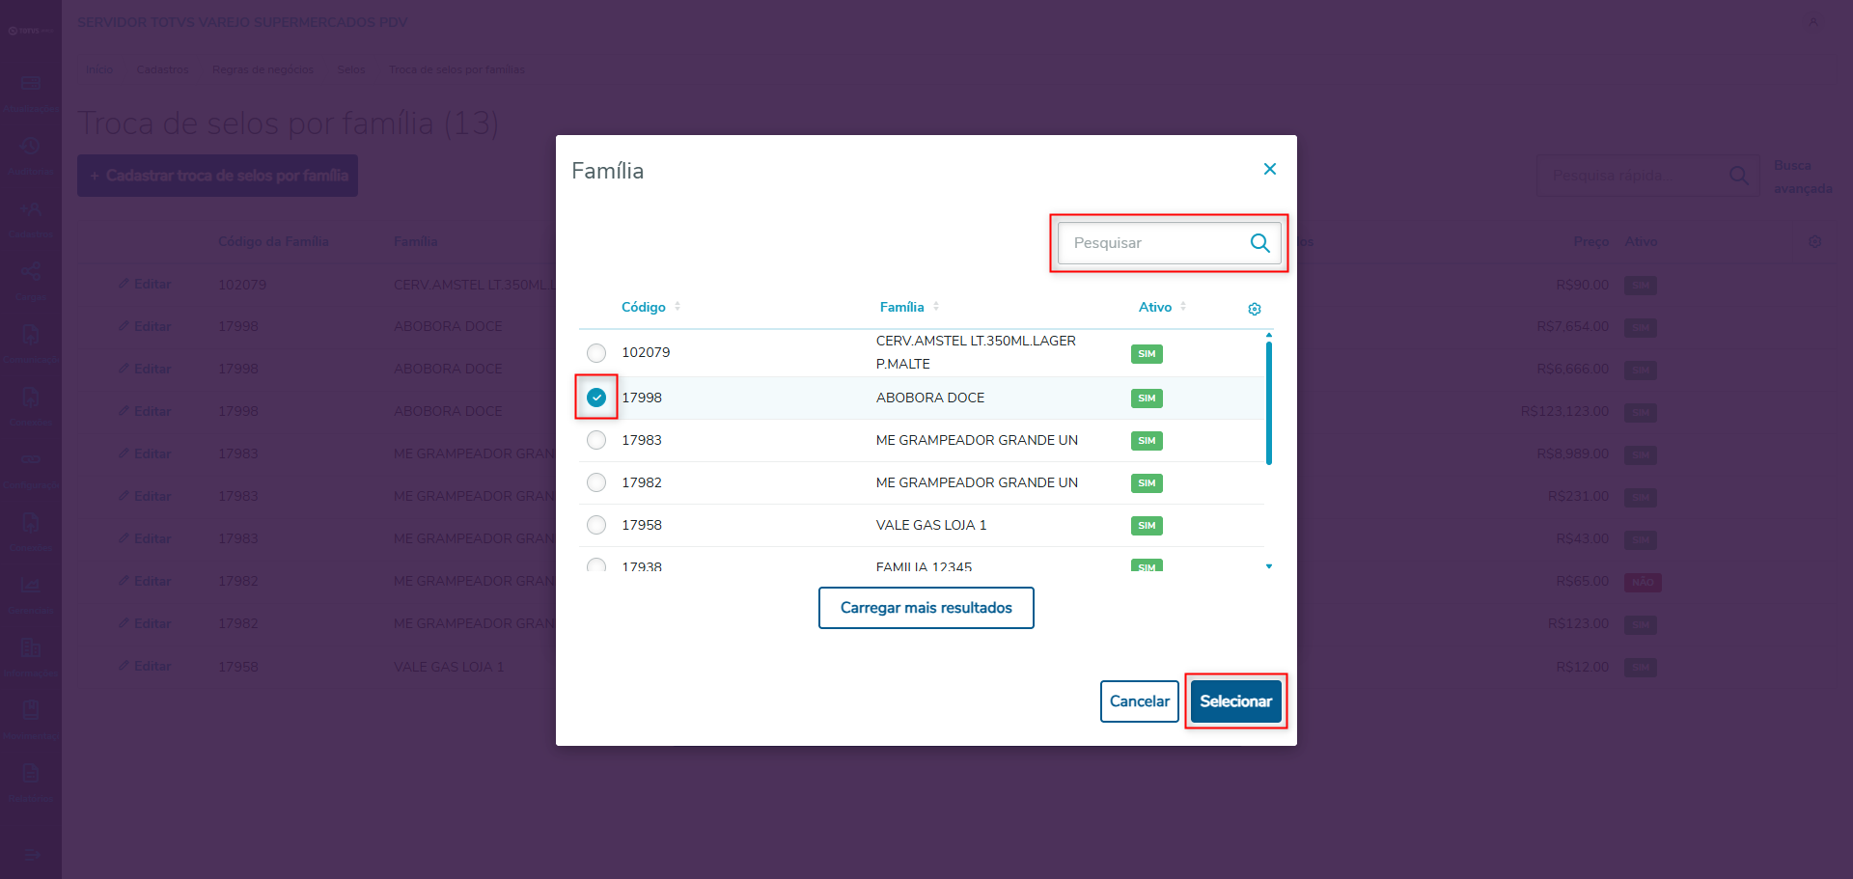1853x879 pixels.
Task: Click ABOBORA DOCE name in dialog list
Action: (930, 398)
